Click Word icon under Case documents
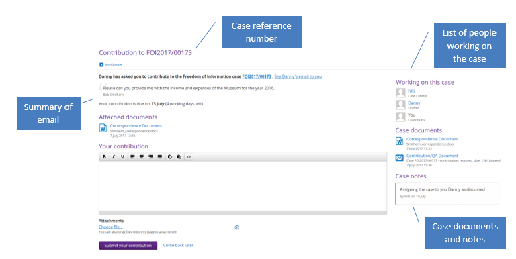Image resolution: width=516 pixels, height=259 pixels. point(400,141)
